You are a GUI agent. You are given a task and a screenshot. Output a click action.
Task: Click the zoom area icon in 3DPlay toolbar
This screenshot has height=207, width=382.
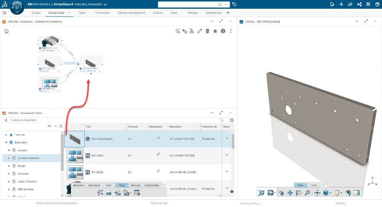click(298, 193)
